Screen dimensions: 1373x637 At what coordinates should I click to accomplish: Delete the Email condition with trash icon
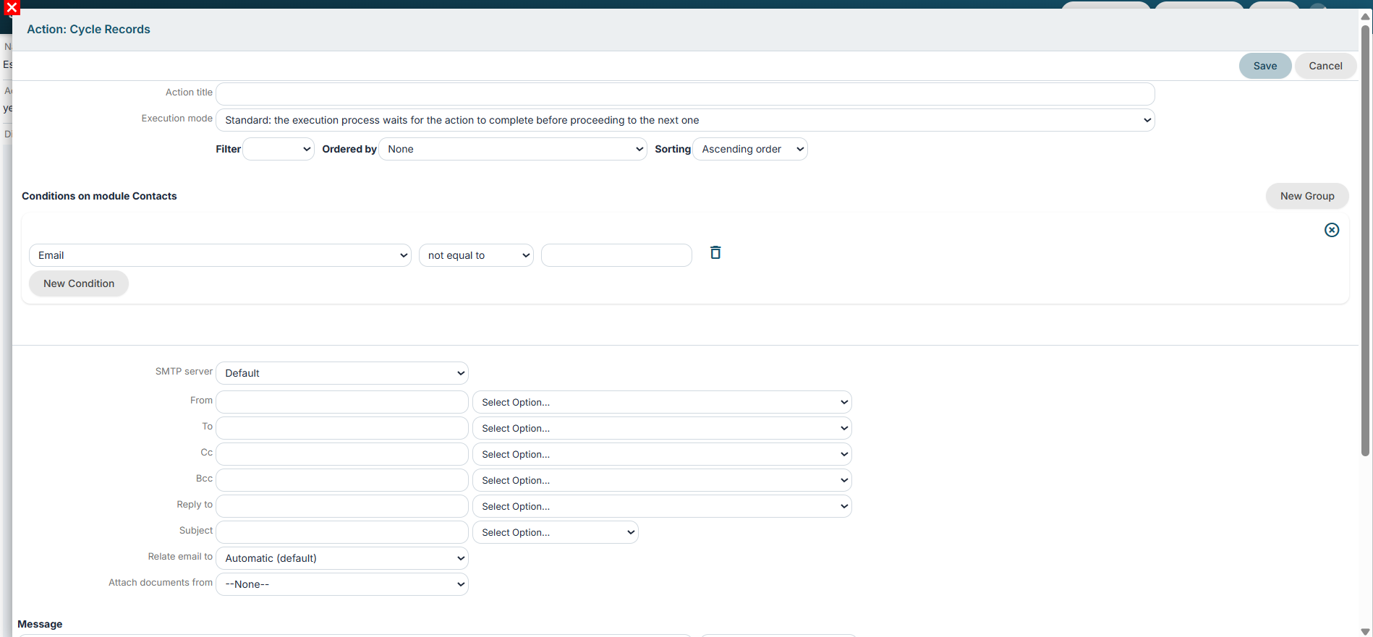(715, 252)
